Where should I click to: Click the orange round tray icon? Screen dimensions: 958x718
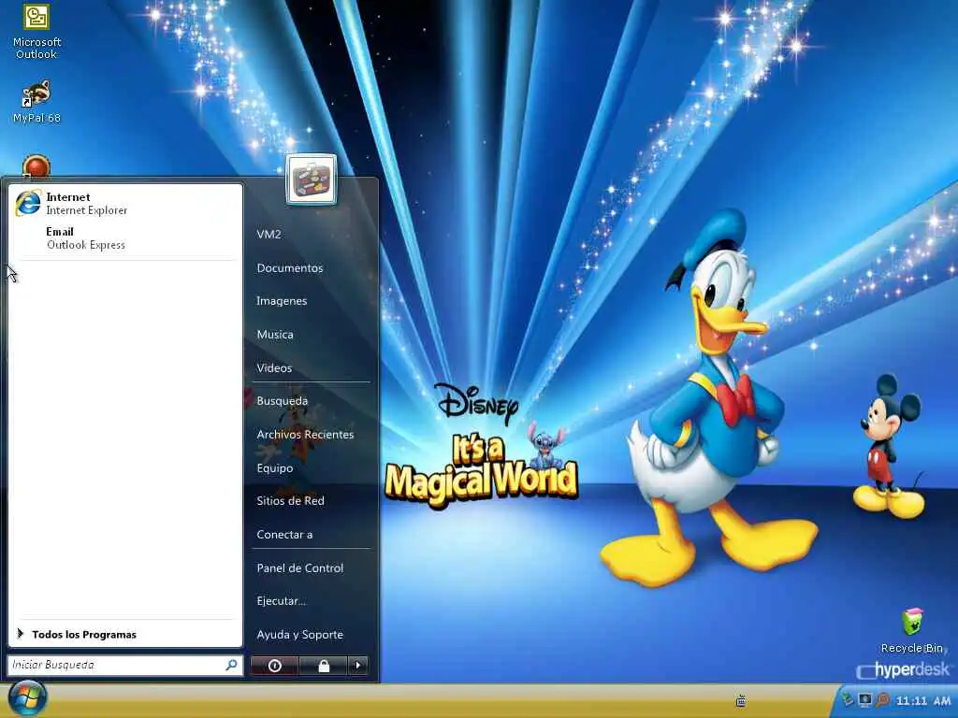click(x=882, y=699)
